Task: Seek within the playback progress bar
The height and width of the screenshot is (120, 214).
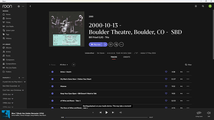Action: 106,117
